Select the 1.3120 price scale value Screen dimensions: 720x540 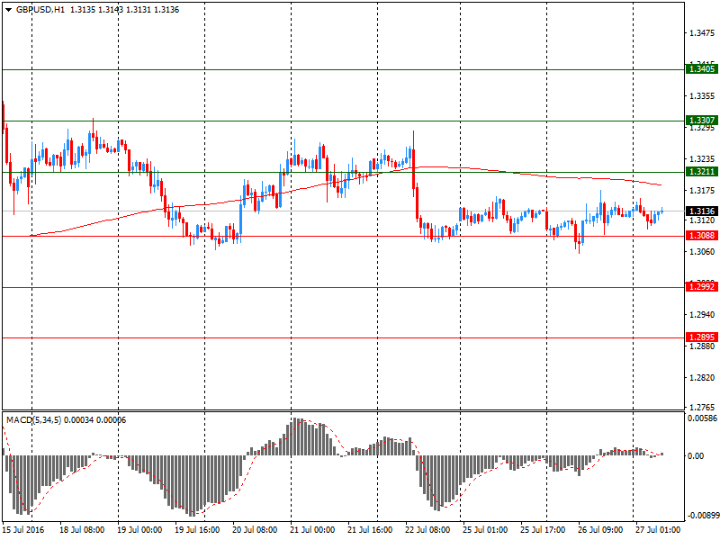click(702, 220)
